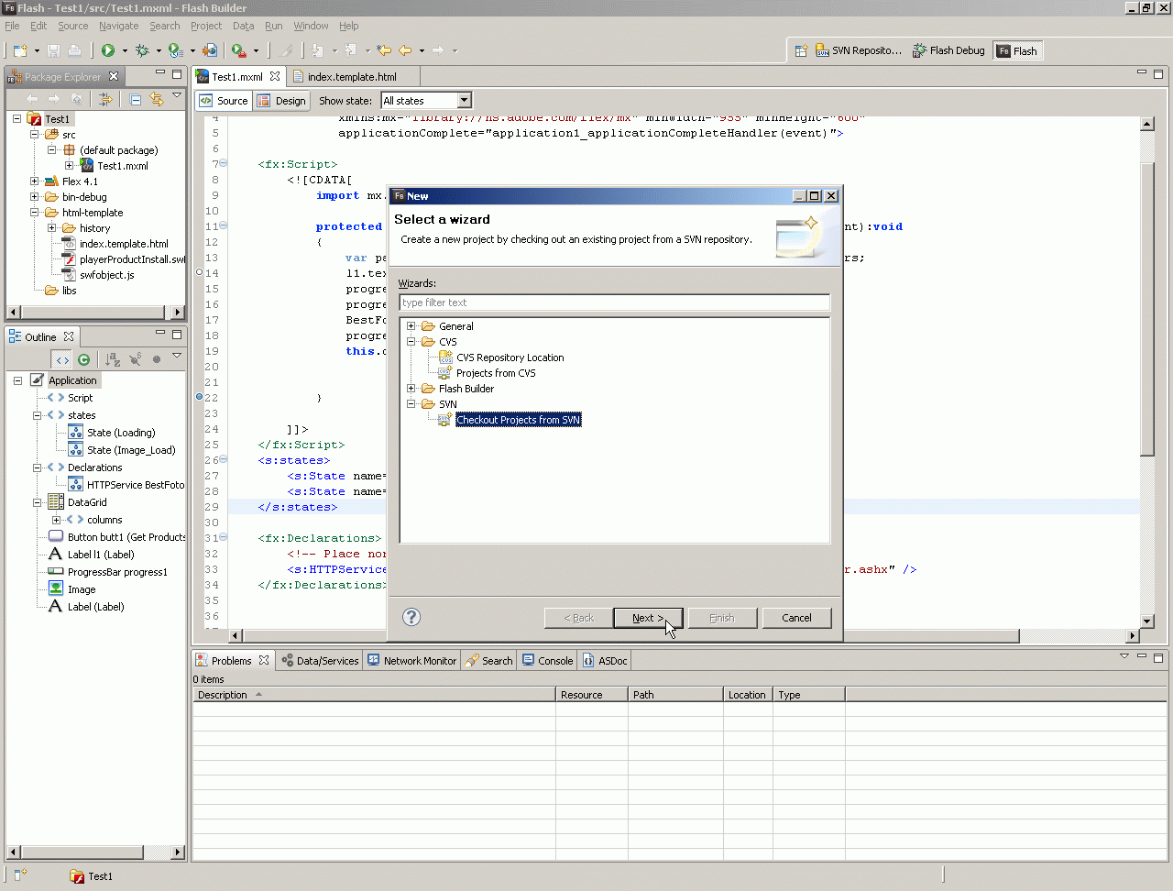Viewport: 1173px width, 891px height.
Task: Open the dialog help question mark icon
Action: pyautogui.click(x=411, y=617)
